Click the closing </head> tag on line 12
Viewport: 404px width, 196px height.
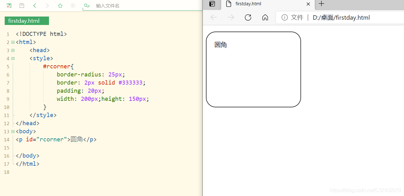27,123
